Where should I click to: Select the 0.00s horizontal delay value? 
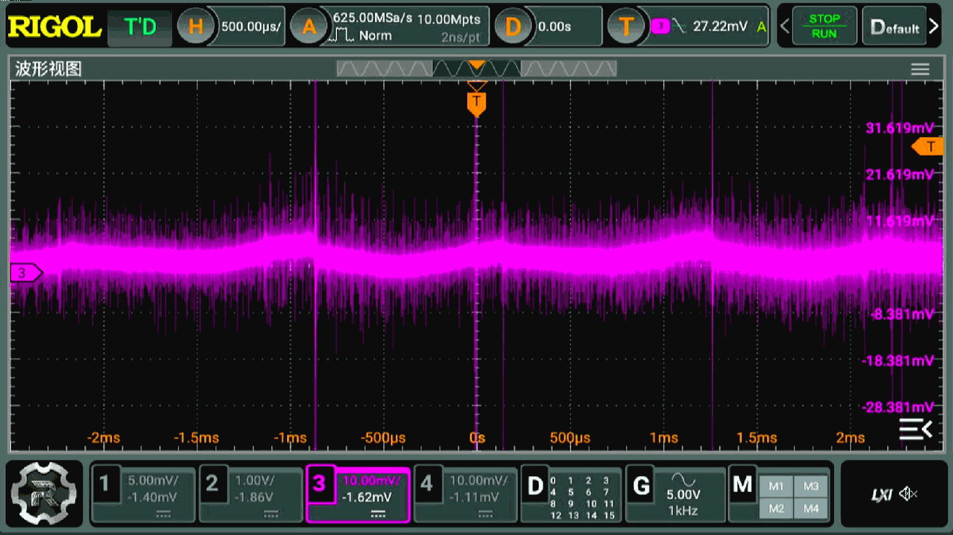pos(555,27)
